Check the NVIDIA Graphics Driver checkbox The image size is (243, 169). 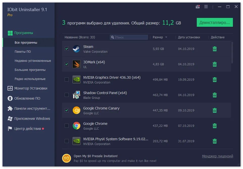point(67,79)
